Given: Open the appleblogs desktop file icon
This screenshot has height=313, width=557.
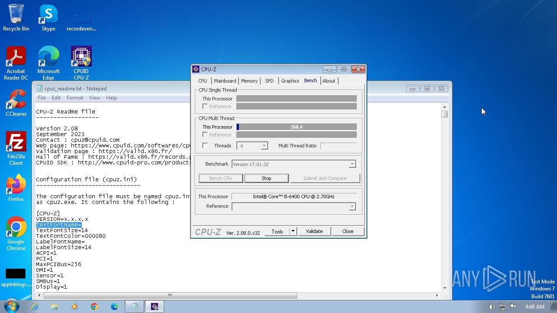Looking at the screenshot, I should tap(16, 278).
